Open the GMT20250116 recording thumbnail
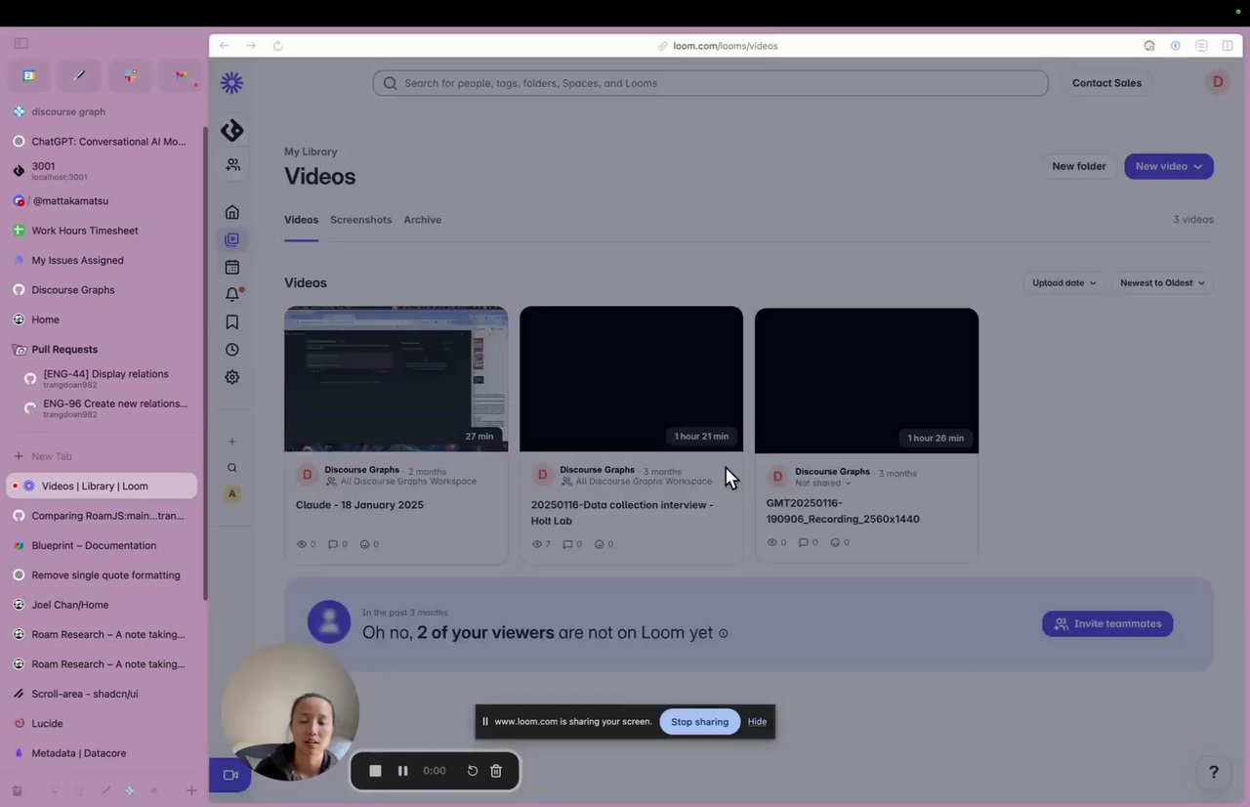Viewport: 1250px width, 807px height. [866, 380]
